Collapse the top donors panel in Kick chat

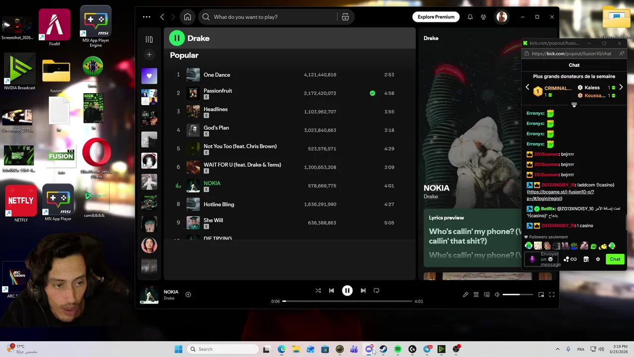click(574, 105)
